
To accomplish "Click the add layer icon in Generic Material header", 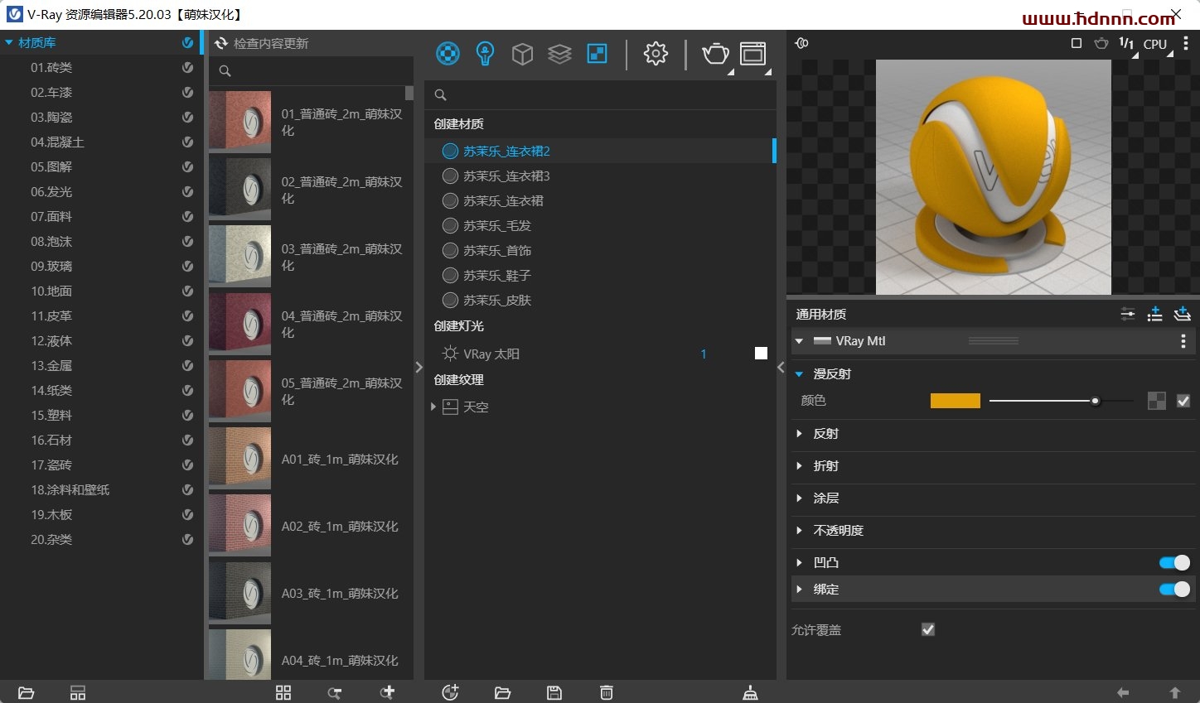I will [x=1183, y=314].
